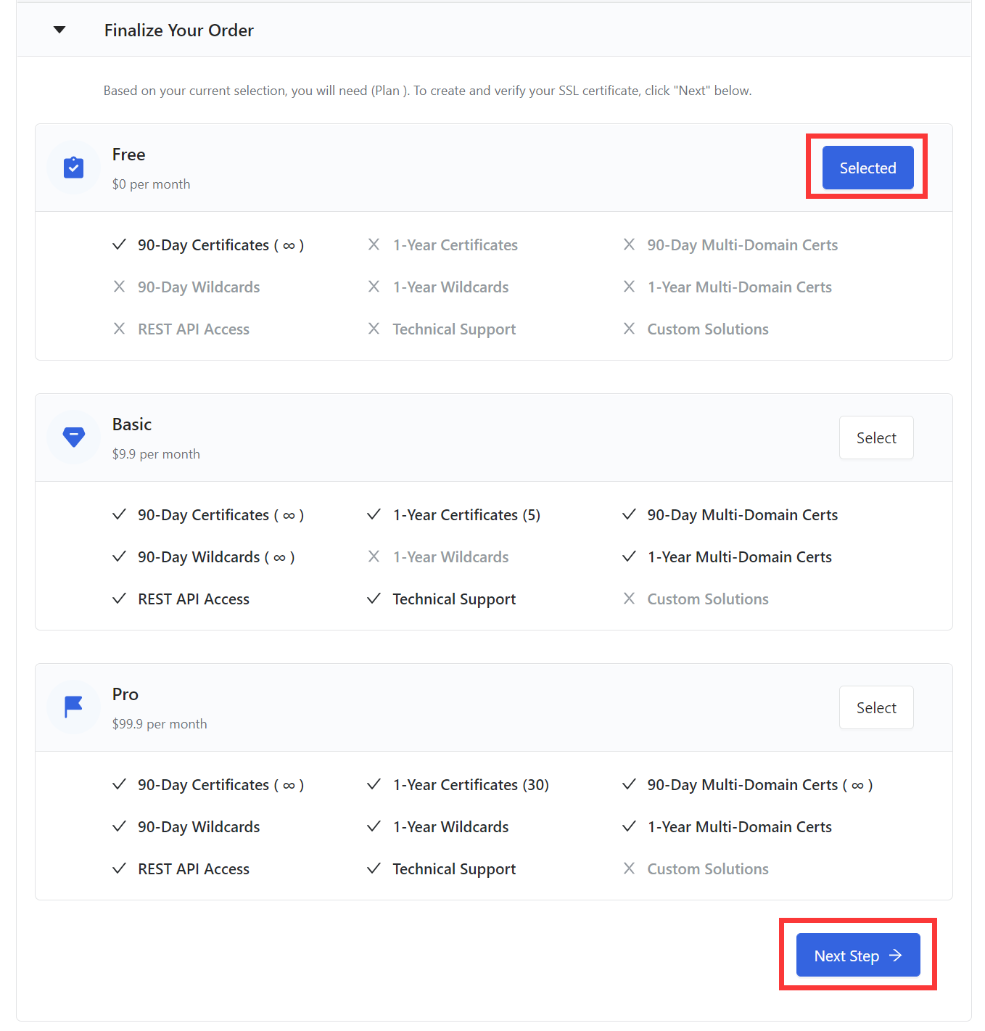
Task: Click the Selected button on Free plan
Action: coord(867,168)
